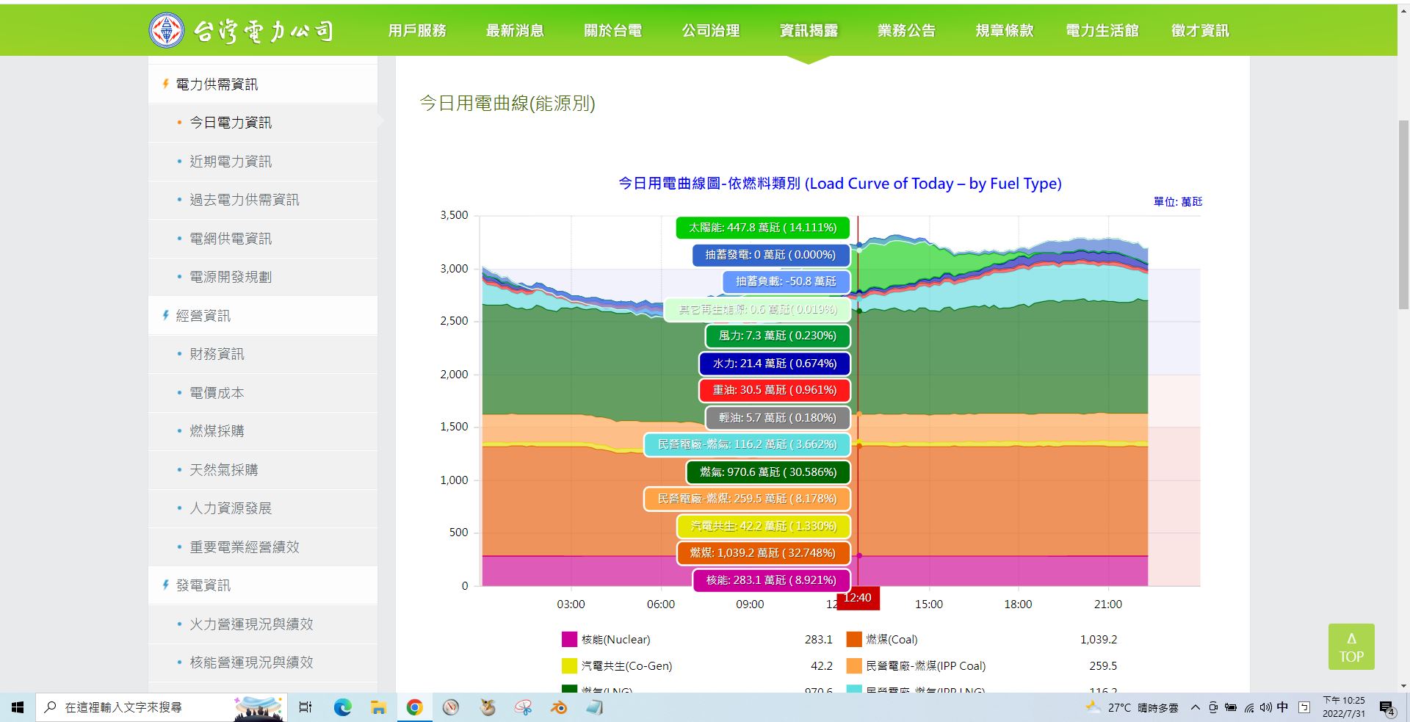The height and width of the screenshot is (722, 1410).
Task: Open 火力營運現況與績效 in the sidebar
Action: (x=263, y=624)
